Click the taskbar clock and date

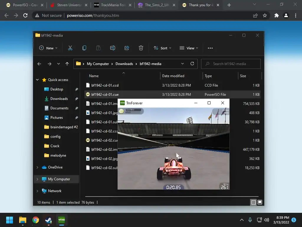pyautogui.click(x=281, y=220)
